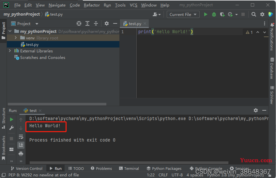Click the up-arrow in Run console
Viewport: 276px width, 178px height.
(x=21, y=120)
